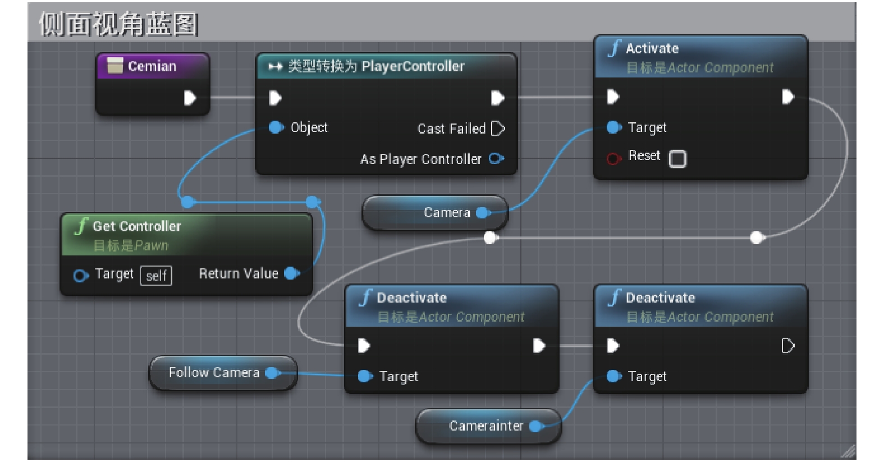
Task: Click the connected exec output pin of the Deactivate node wired to Follow Camera
Action: coord(539,345)
